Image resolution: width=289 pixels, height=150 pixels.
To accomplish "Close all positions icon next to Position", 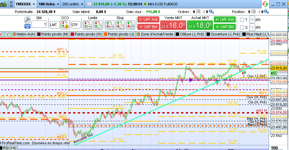I will click(x=253, y=12).
